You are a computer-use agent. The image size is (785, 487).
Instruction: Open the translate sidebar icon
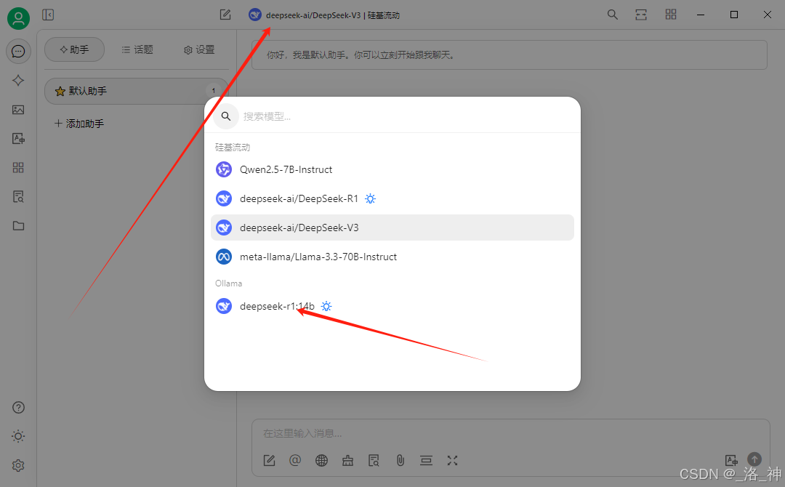18,139
